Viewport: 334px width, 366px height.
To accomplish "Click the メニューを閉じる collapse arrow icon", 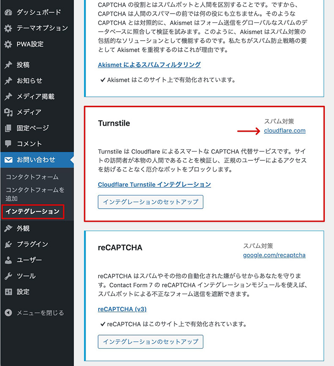I will pyautogui.click(x=8, y=313).
